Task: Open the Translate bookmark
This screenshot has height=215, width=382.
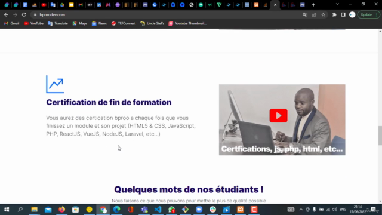Action: pos(58,23)
